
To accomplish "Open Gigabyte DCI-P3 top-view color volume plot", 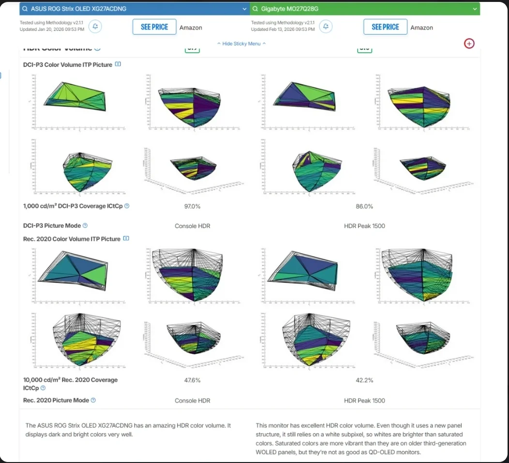I will (x=307, y=102).
